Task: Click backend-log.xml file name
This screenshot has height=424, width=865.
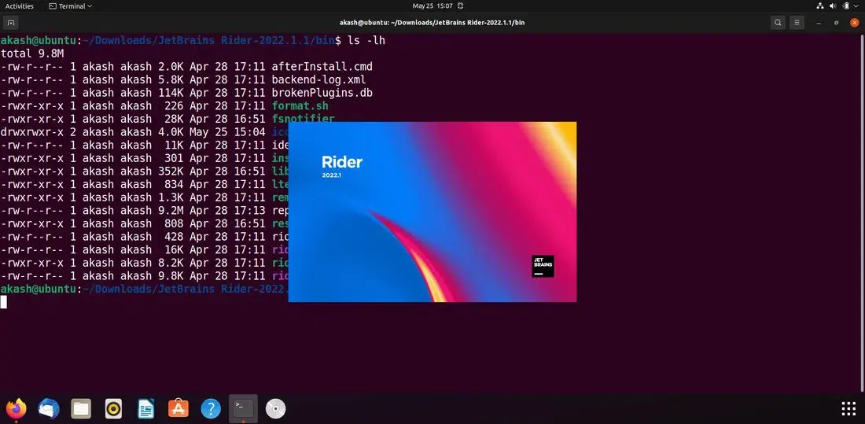Action: pos(318,80)
